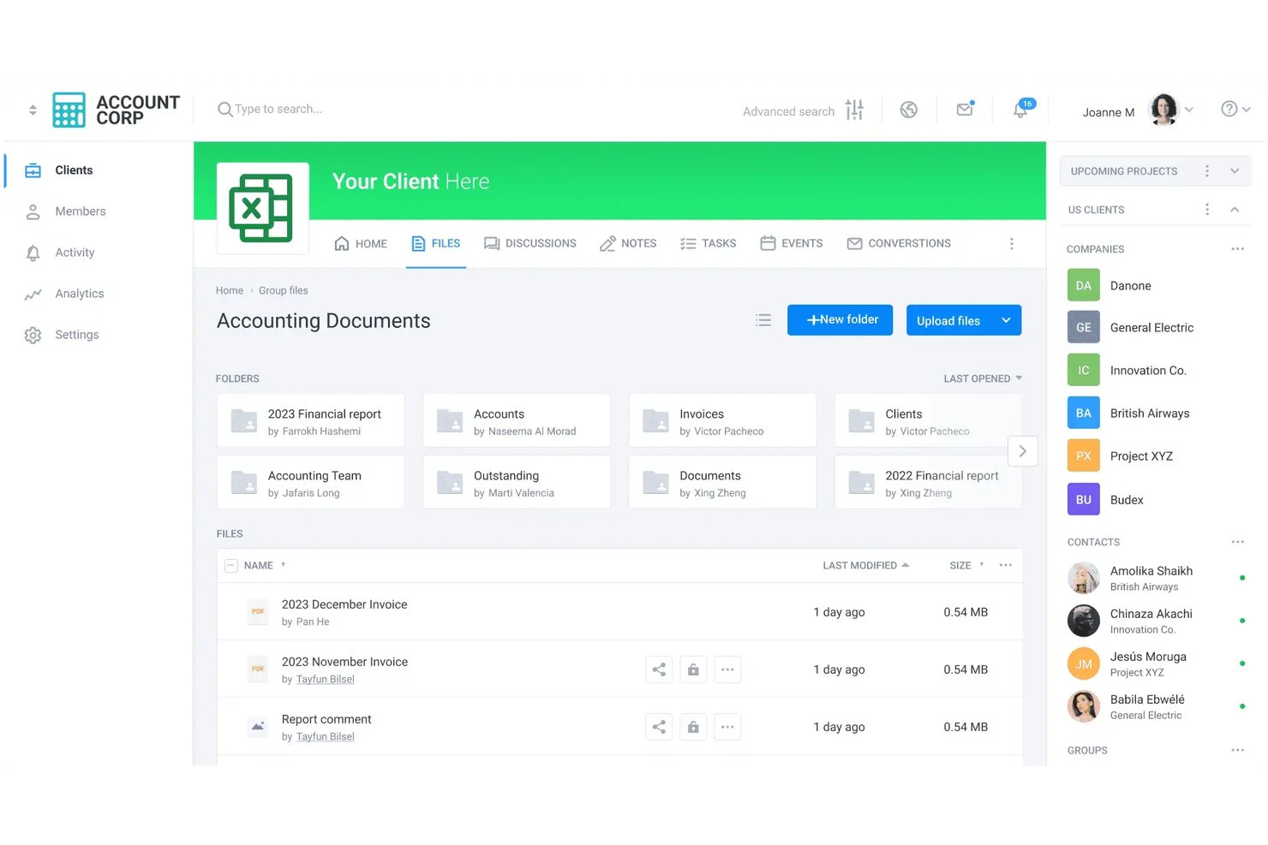Open the 2023 December Invoice file
The width and height of the screenshot is (1268, 845).
click(x=344, y=604)
